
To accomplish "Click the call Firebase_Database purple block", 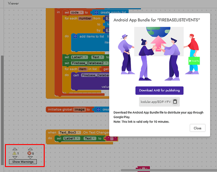I will [90, 81].
